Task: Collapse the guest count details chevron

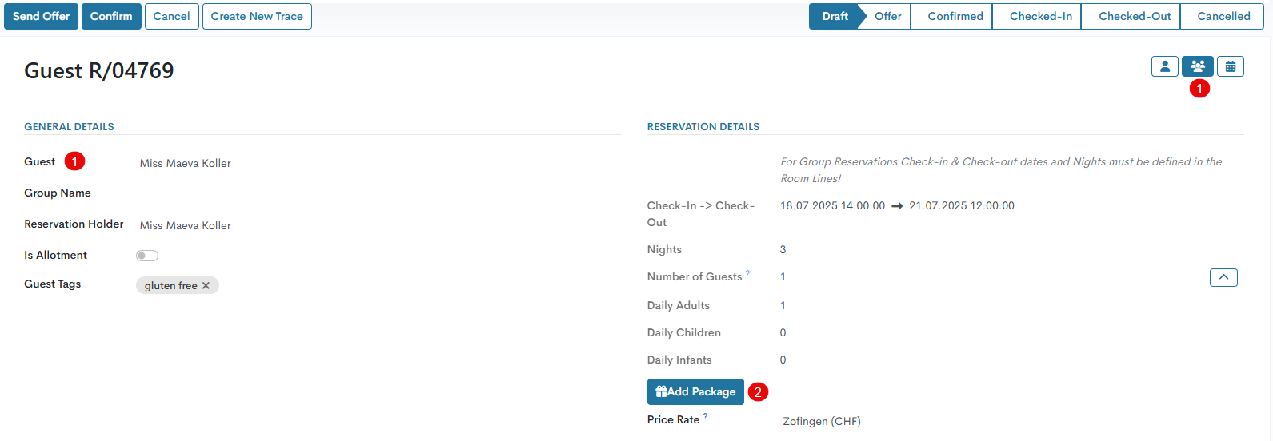Action: coord(1223,277)
